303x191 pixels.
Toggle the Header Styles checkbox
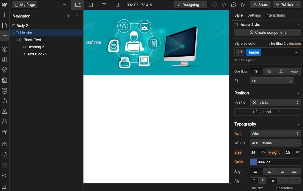(236, 25)
